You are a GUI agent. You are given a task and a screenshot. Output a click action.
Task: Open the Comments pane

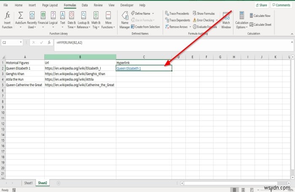(x=281, y=5)
